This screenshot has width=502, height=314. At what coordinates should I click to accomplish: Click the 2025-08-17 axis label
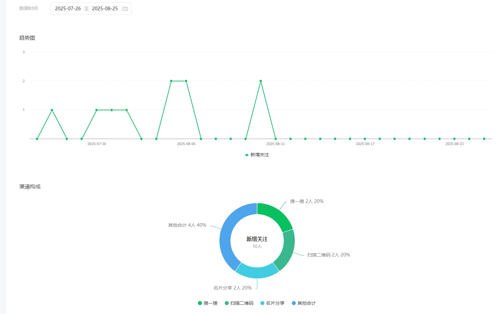[365, 144]
